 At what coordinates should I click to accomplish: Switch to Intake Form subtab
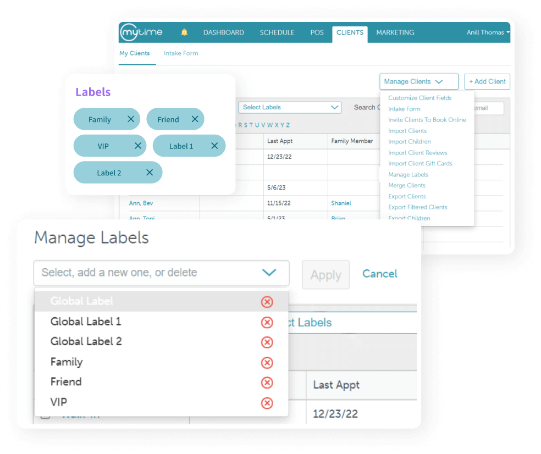point(181,53)
